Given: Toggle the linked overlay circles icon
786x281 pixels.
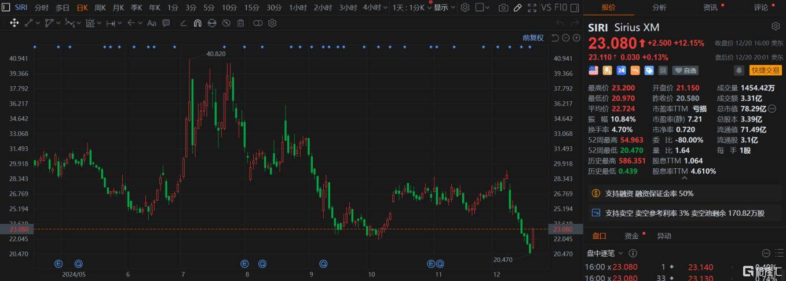Looking at the screenshot, I should click(x=258, y=23).
